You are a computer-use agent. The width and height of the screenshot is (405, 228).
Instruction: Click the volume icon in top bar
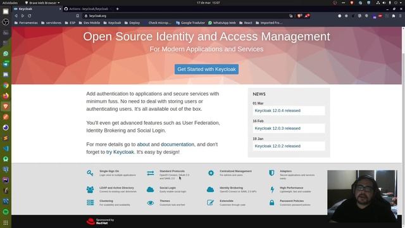384,3
